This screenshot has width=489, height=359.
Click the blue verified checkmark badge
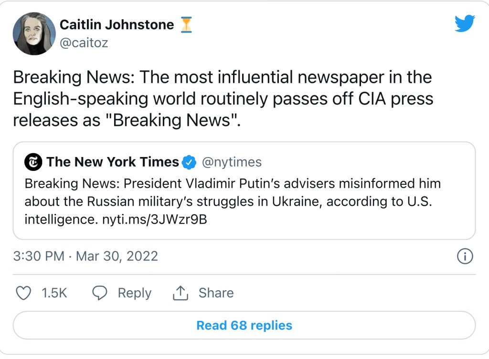(190, 162)
